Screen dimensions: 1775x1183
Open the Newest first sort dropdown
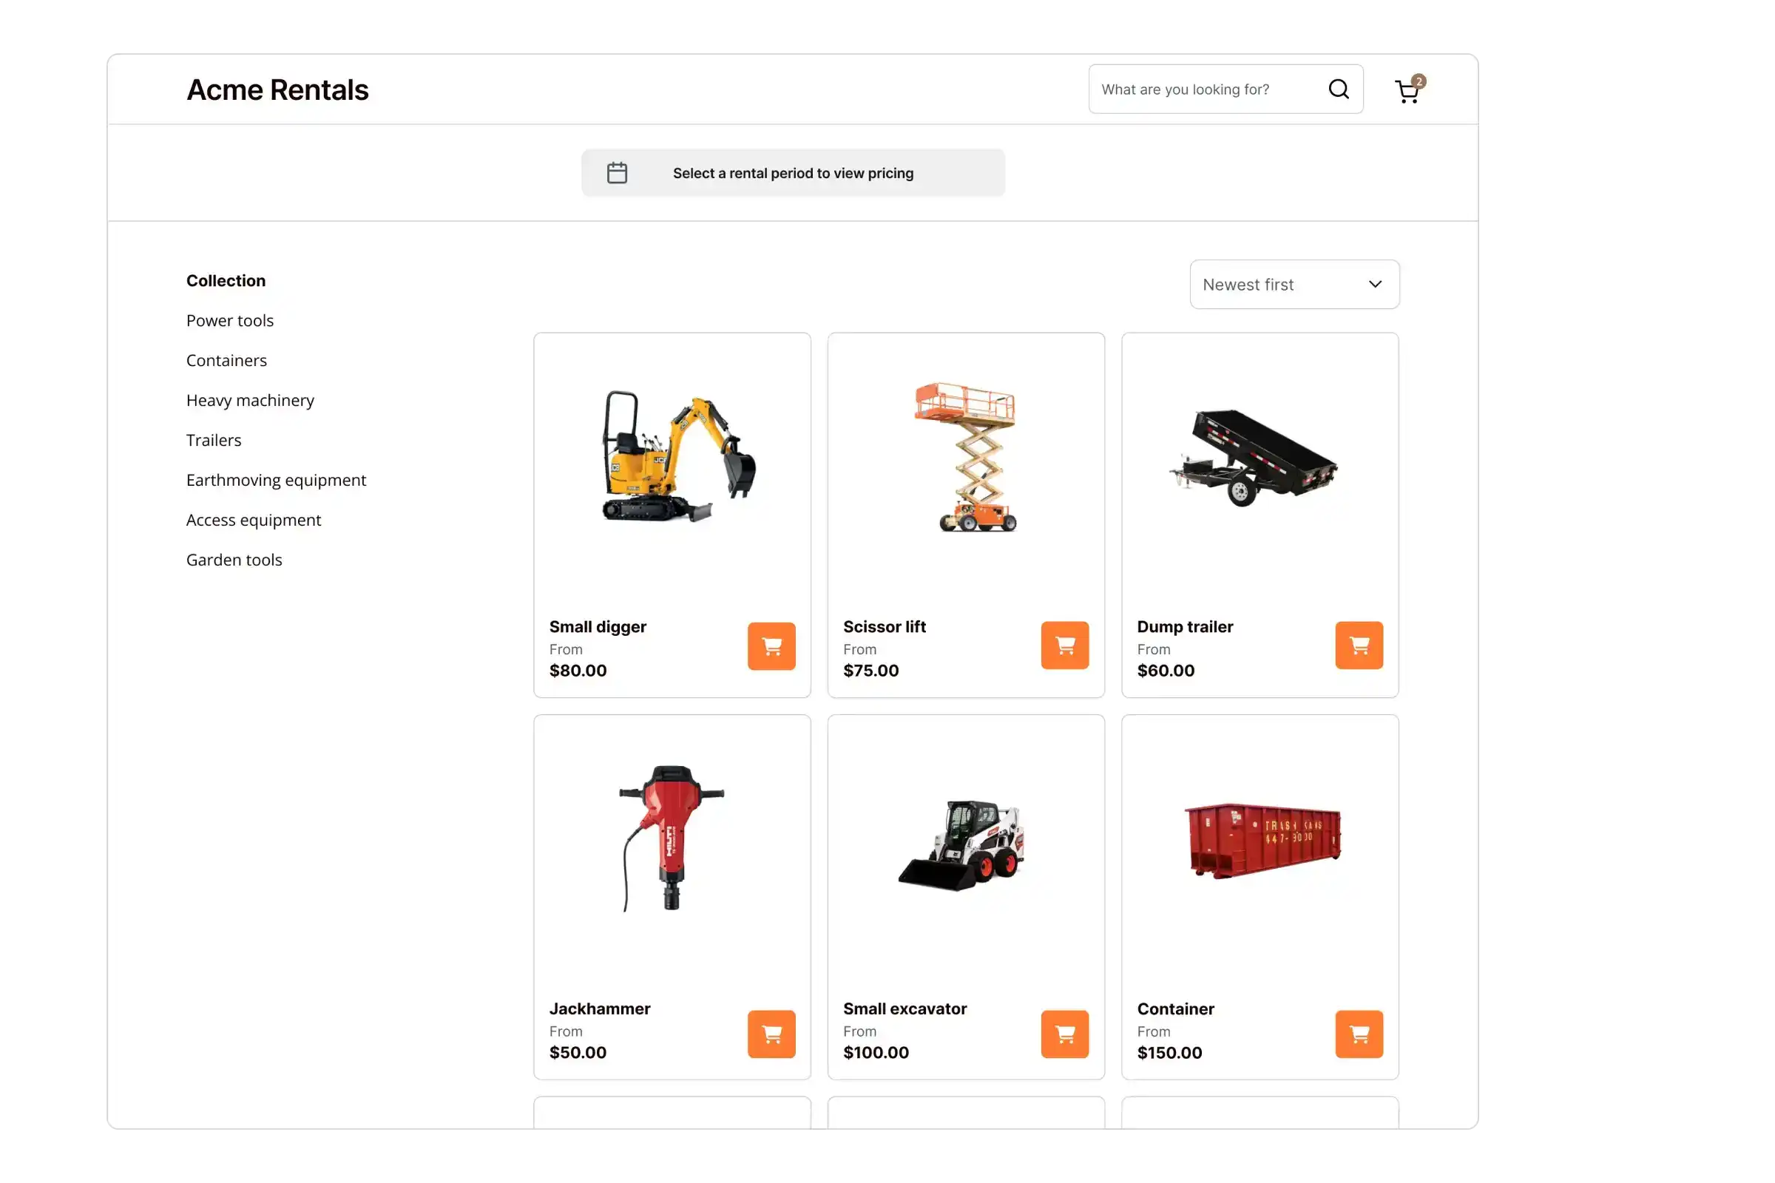pos(1294,285)
